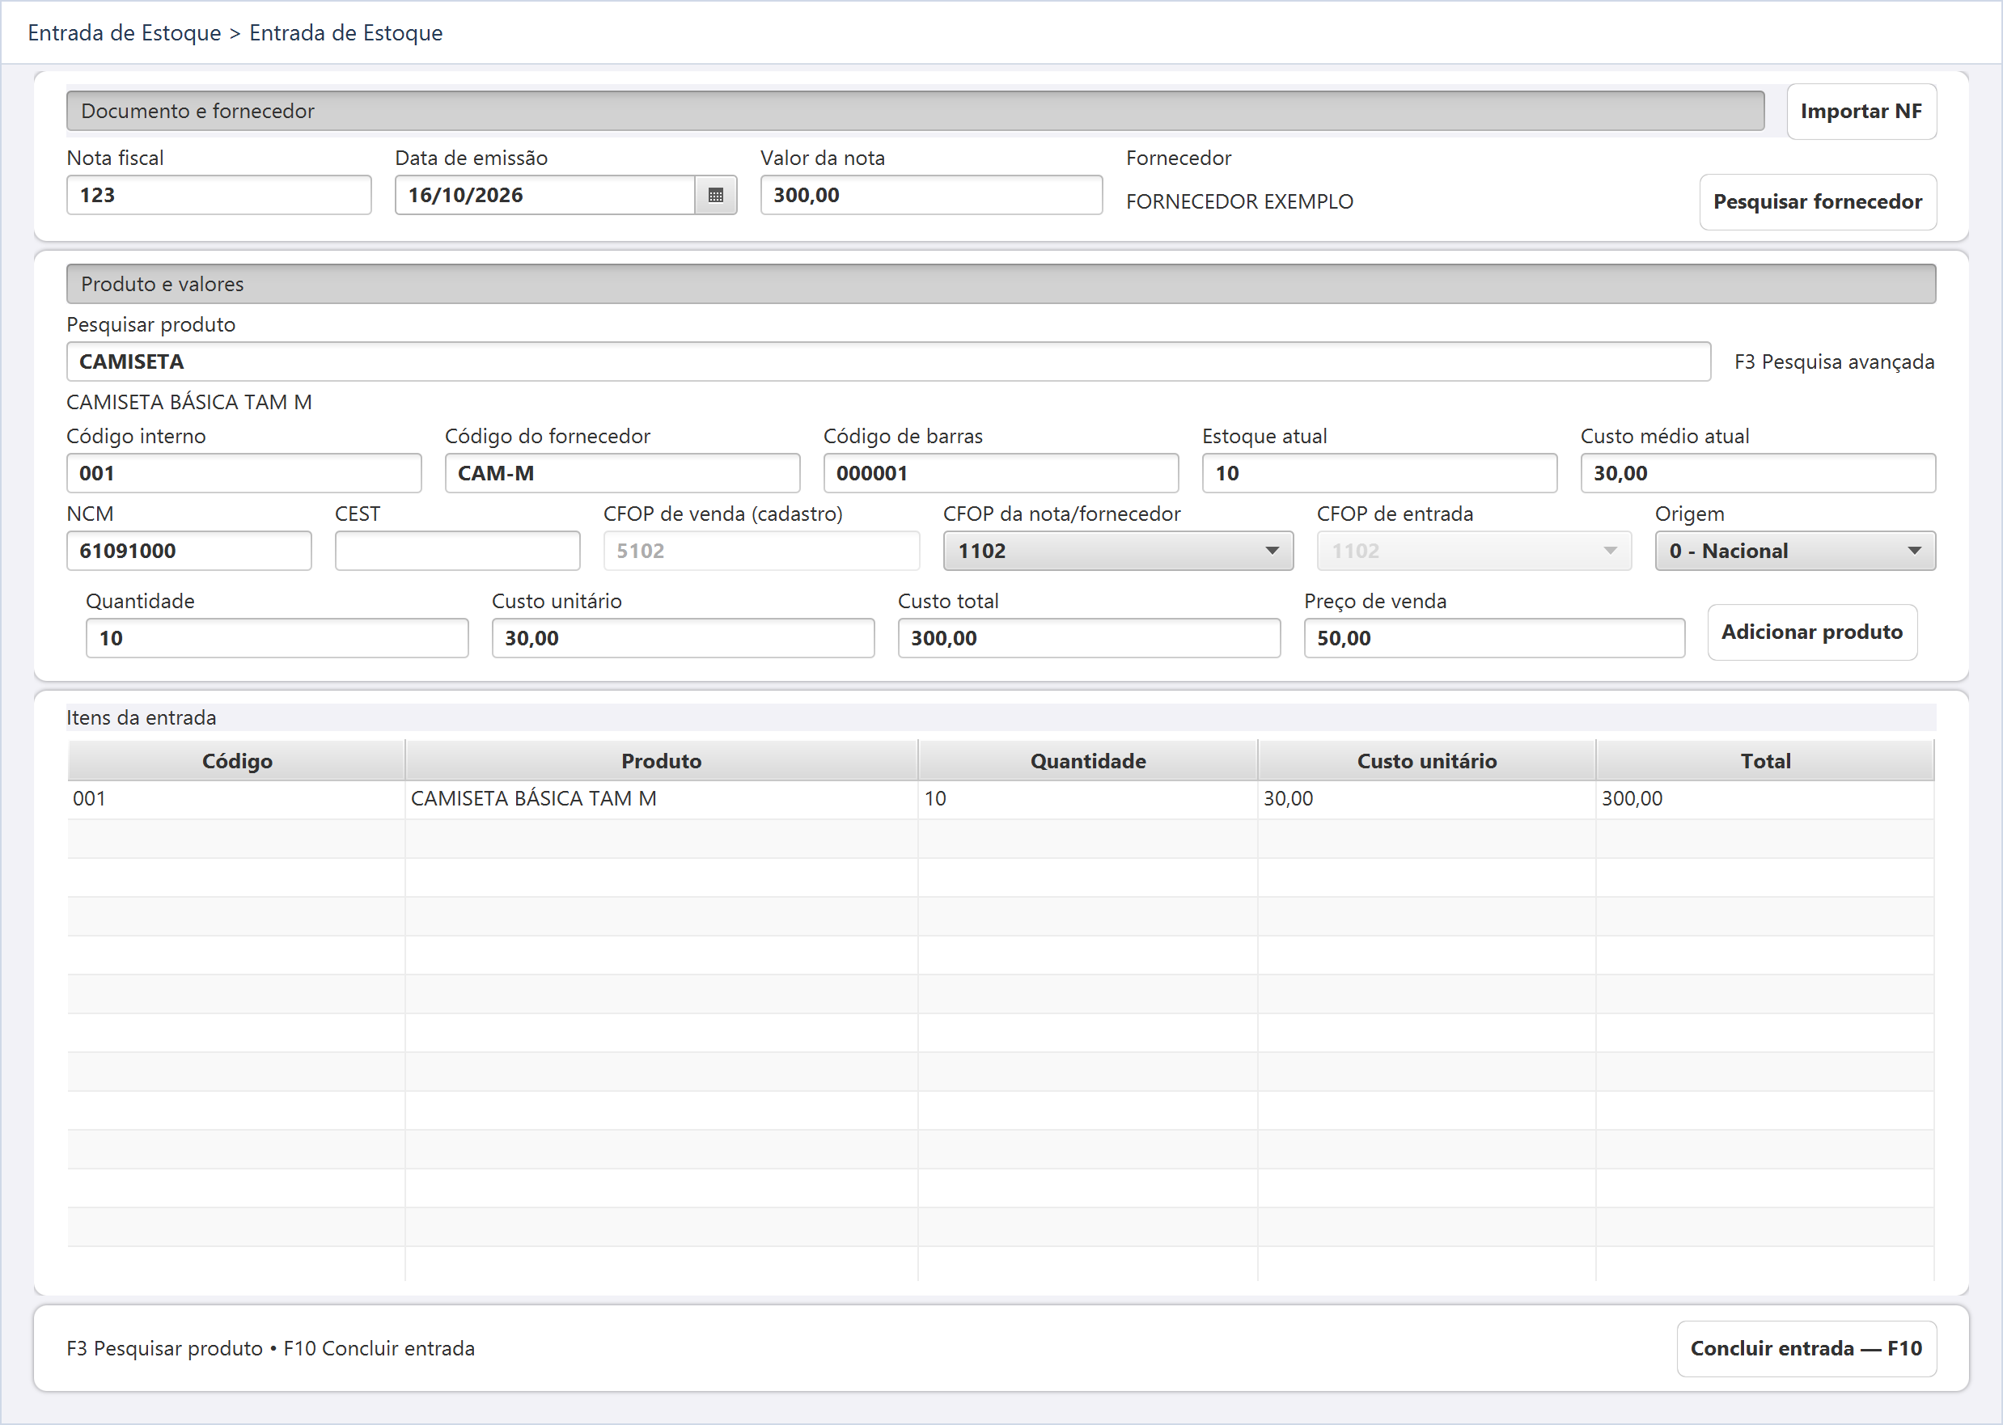Click the Valor da nota field
This screenshot has height=1425, width=2003.
(x=930, y=195)
